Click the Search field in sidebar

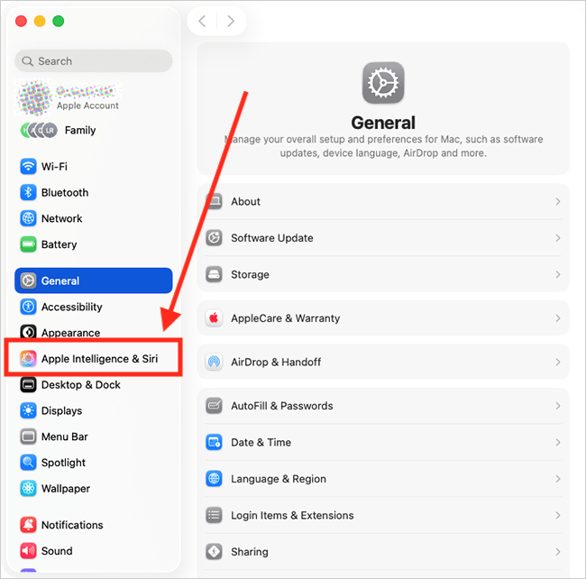tap(94, 61)
